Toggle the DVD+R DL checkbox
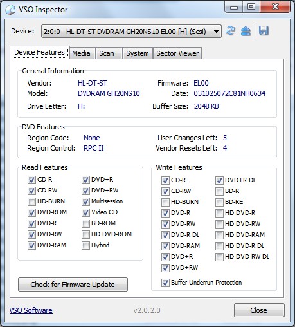The height and width of the screenshot is (327, 295). click(x=219, y=180)
